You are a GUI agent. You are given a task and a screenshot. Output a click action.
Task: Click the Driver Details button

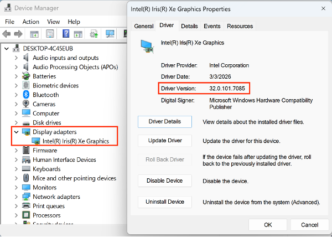point(165,122)
